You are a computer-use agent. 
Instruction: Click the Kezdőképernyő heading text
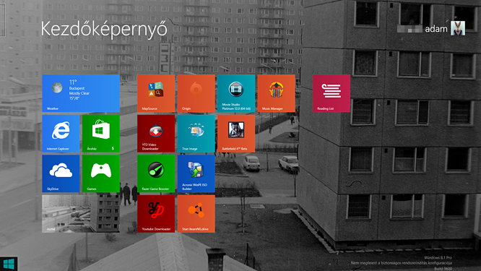tap(104, 30)
